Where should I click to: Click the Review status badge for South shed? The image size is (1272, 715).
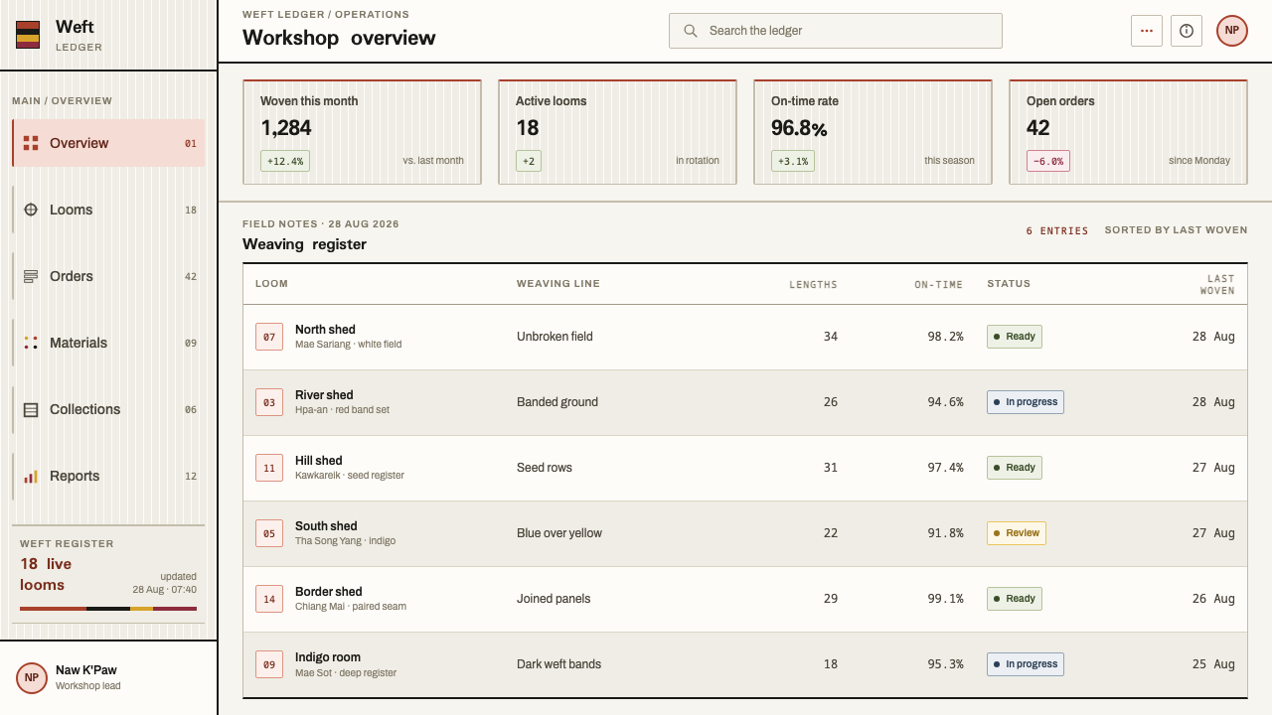[x=1016, y=533]
